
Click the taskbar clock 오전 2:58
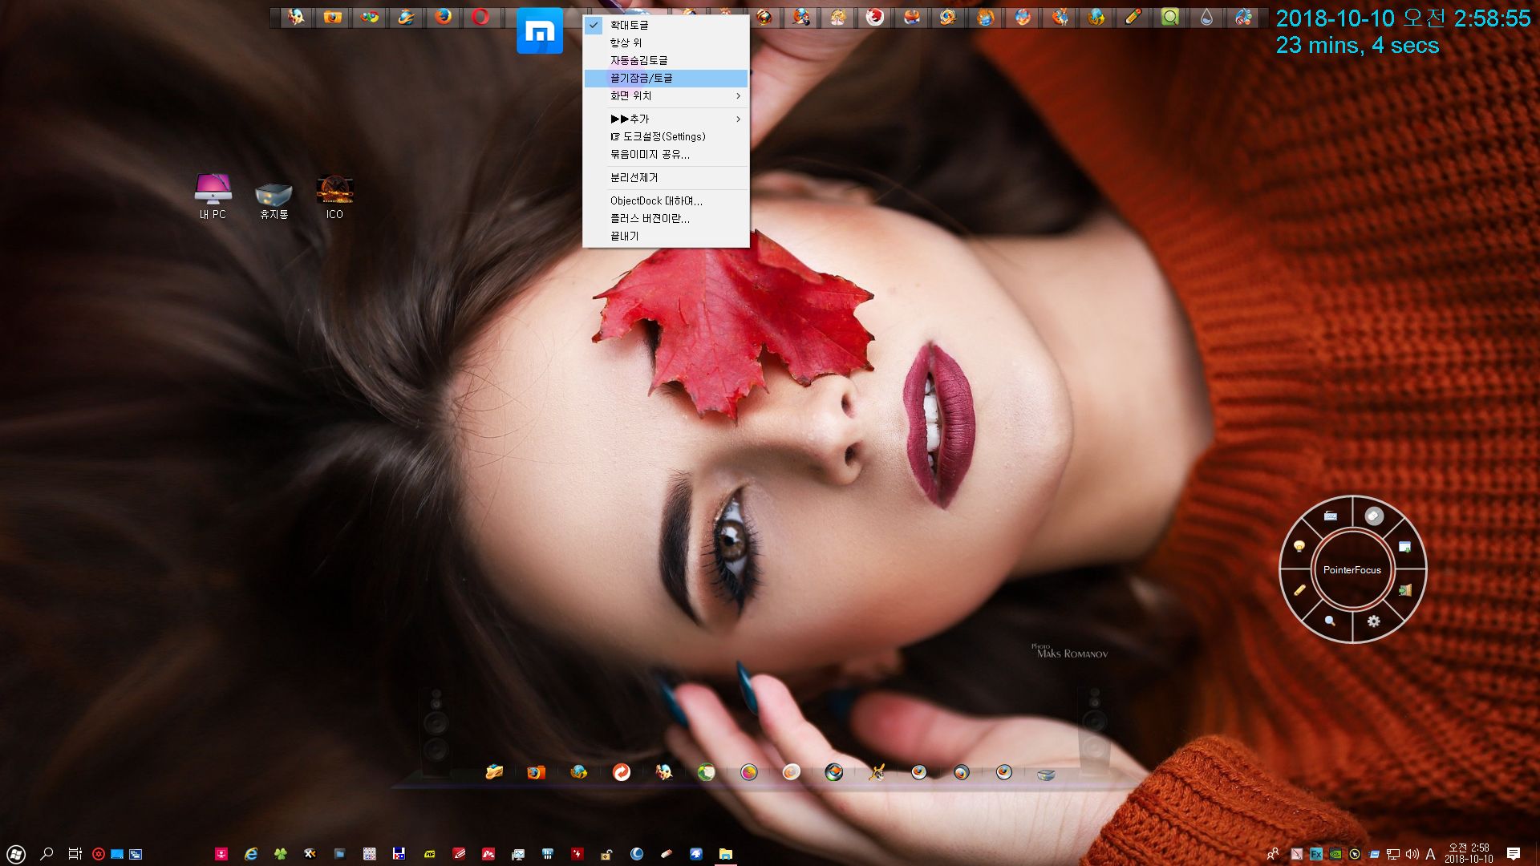click(1469, 853)
